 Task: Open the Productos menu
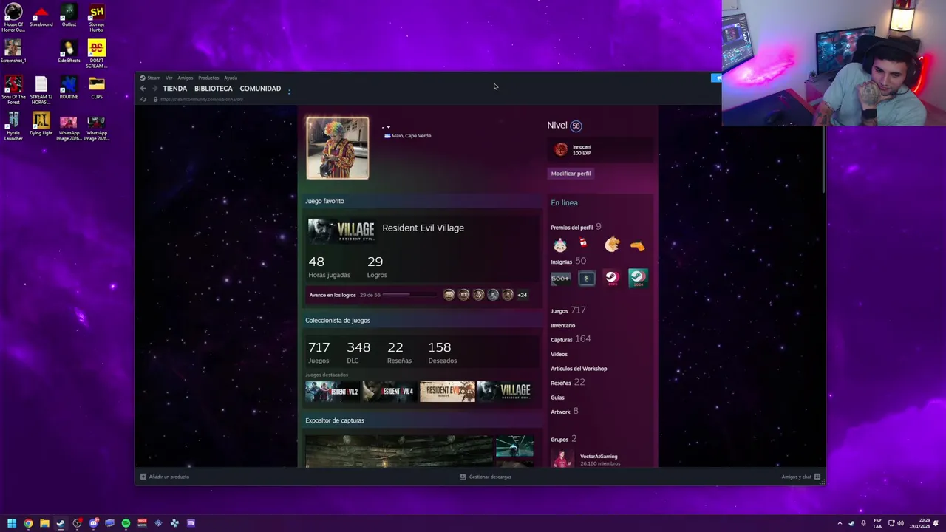pos(208,78)
